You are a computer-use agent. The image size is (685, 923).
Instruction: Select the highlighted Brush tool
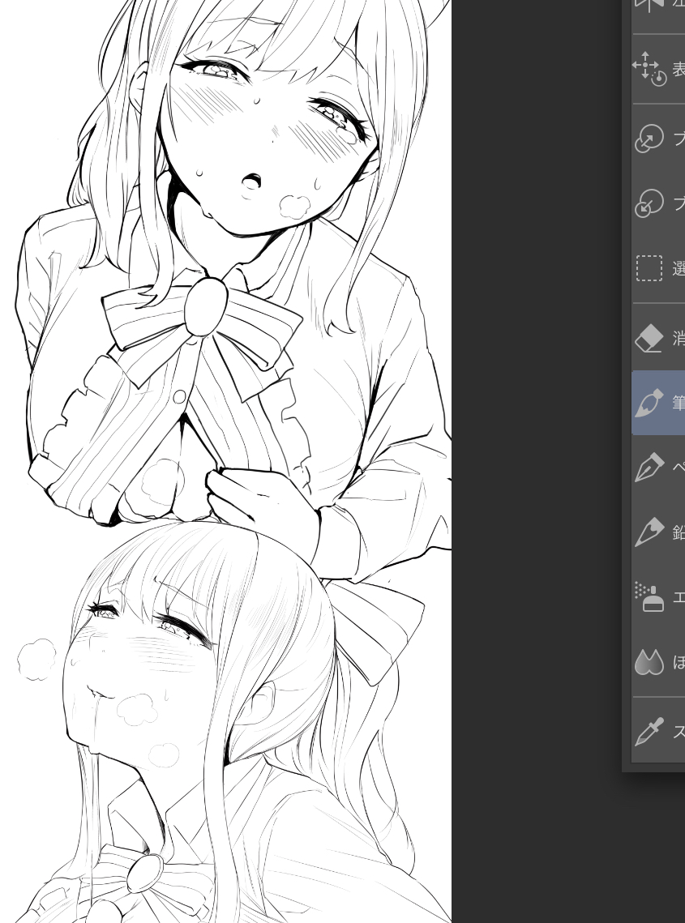tap(649, 404)
